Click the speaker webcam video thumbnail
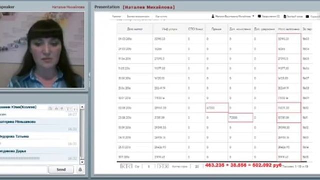Viewport: 320px width, 180px height. click(x=42, y=50)
